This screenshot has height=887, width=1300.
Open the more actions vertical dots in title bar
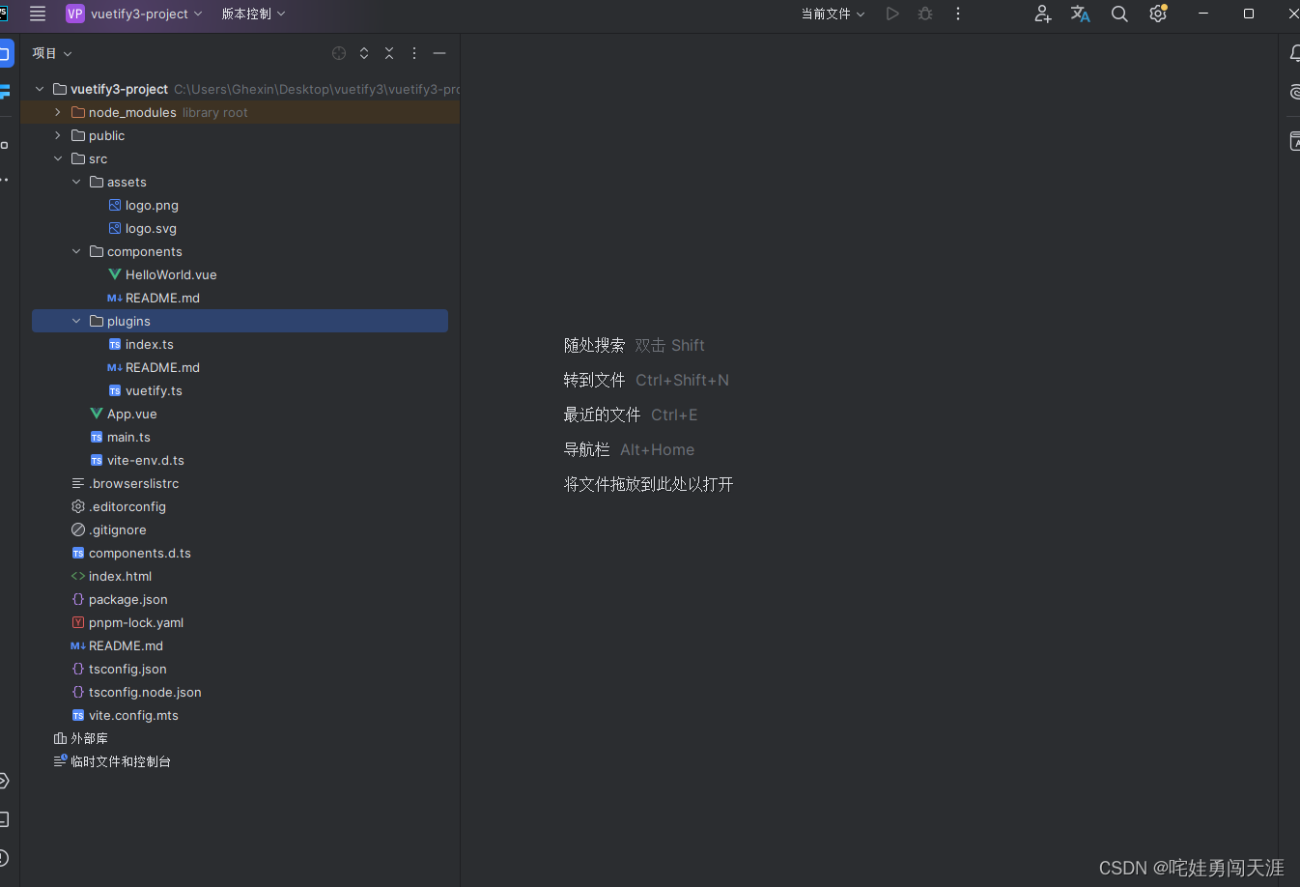tap(958, 14)
